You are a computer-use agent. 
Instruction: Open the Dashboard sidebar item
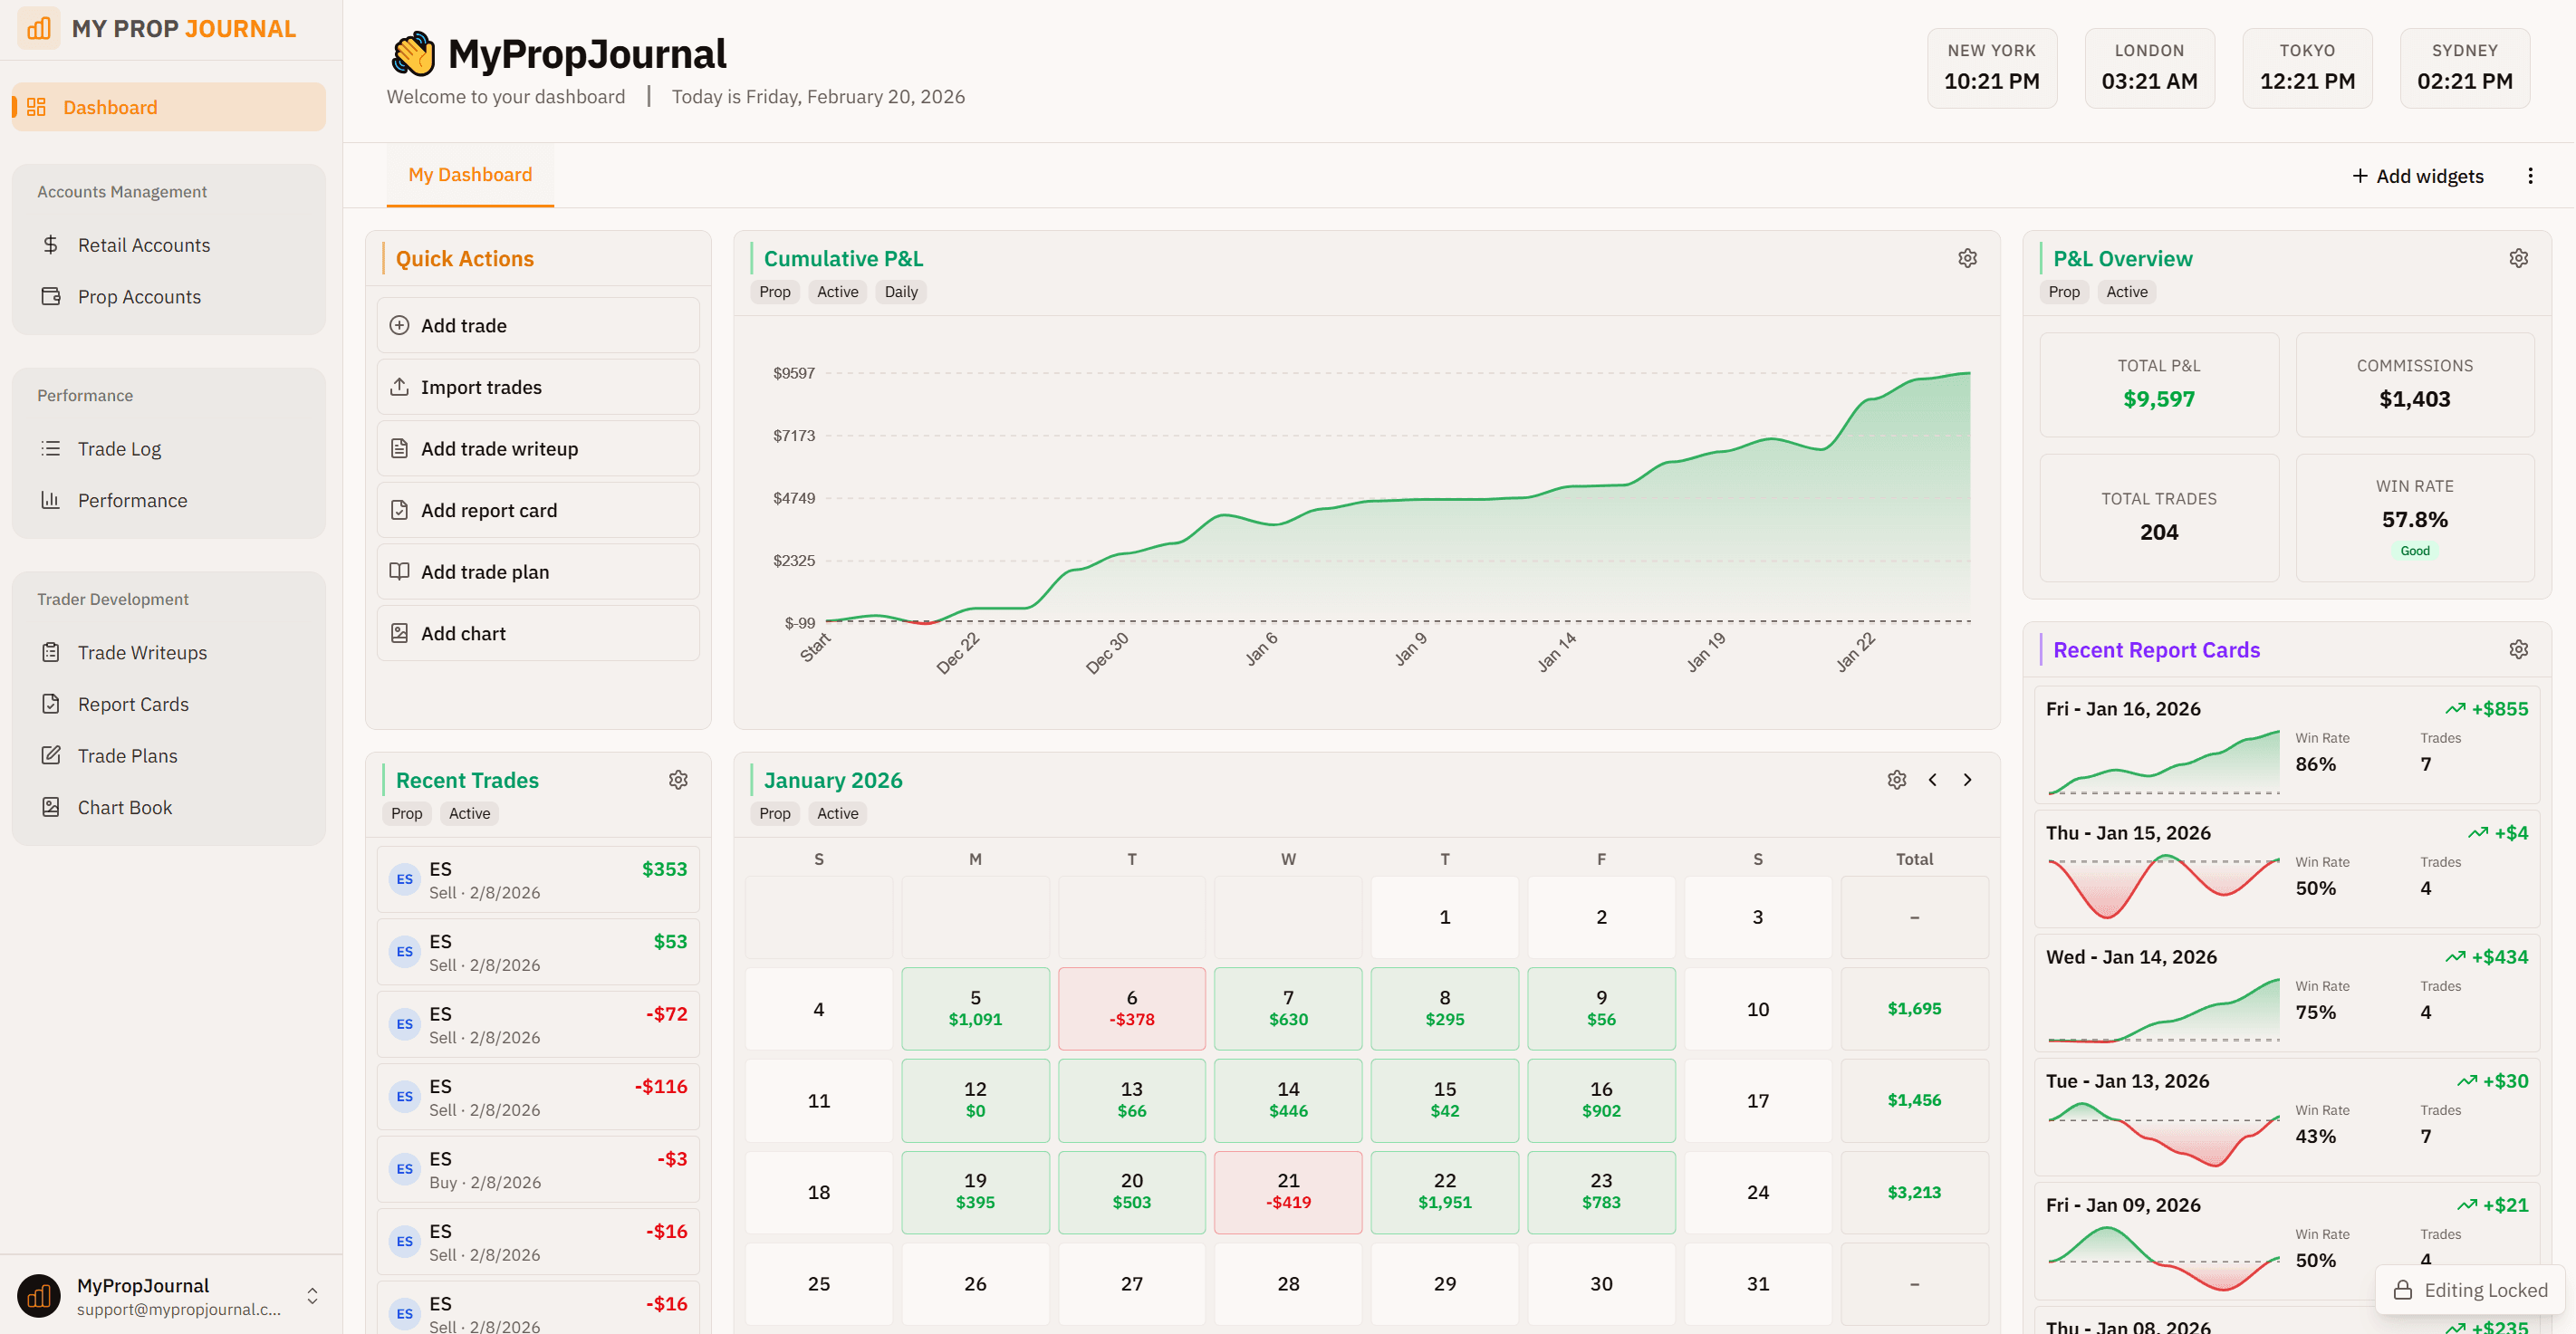169,107
